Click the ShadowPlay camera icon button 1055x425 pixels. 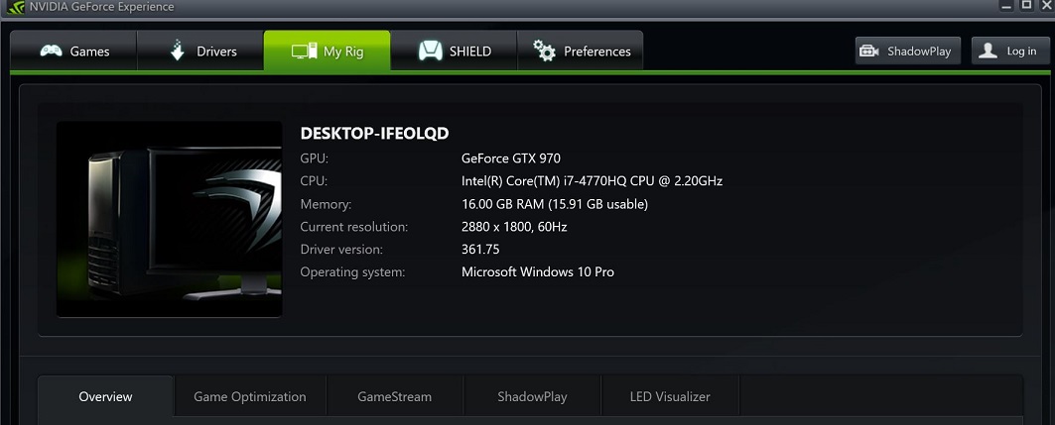908,52
